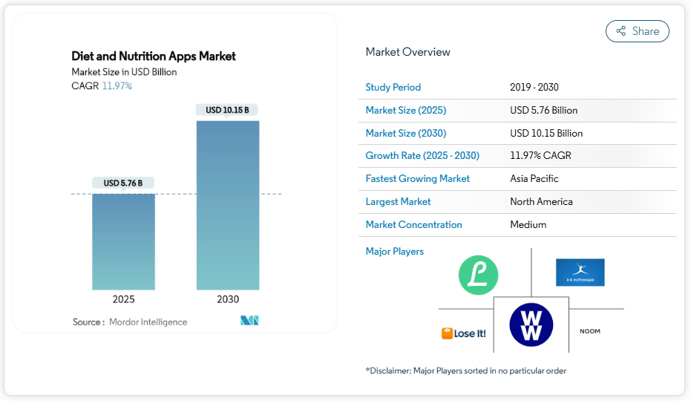Click the Mordor Intelligence logo icon
691x401 pixels.
(249, 321)
